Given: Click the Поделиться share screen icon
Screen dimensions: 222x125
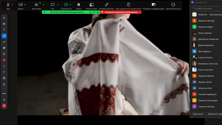Looking at the screenshot, I should click(66, 5).
